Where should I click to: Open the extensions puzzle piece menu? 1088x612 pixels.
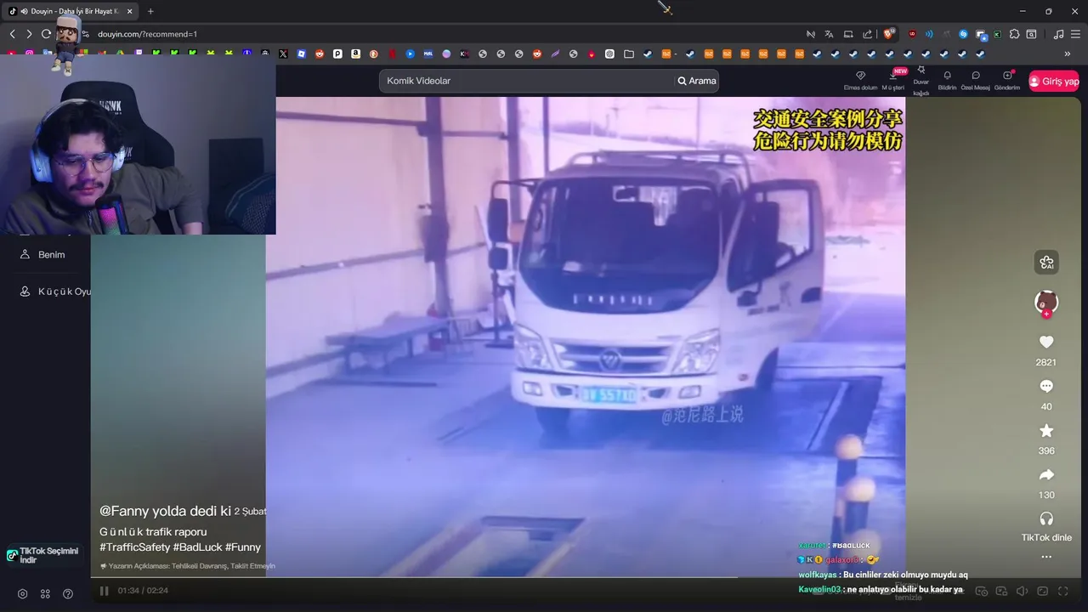click(x=1014, y=34)
